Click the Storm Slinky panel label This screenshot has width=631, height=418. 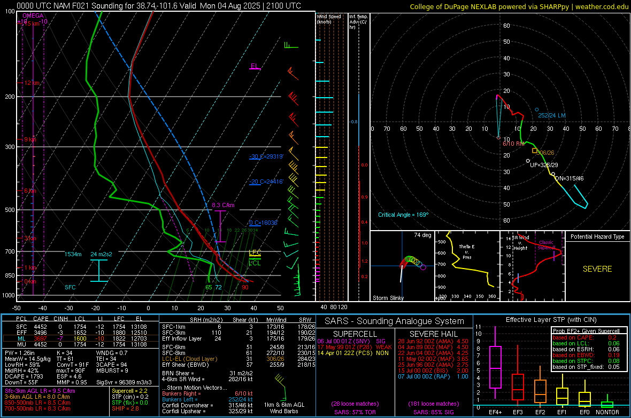388,298
